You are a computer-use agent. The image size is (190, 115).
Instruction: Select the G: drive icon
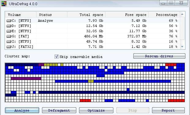pos(9,36)
